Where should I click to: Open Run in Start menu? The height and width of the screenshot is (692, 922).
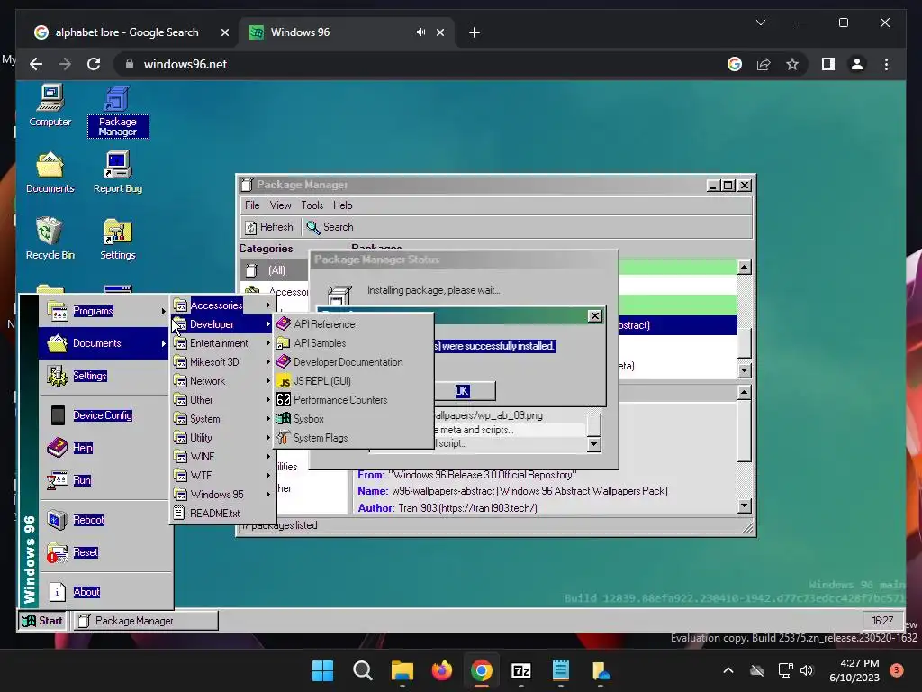click(x=104, y=479)
